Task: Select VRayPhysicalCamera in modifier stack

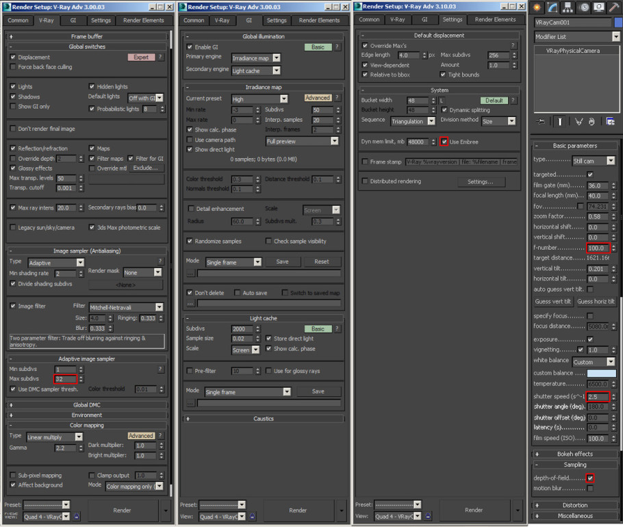Action: (573, 51)
